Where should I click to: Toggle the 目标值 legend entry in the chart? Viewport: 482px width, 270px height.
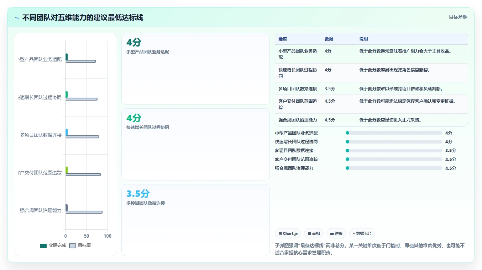tap(80, 245)
